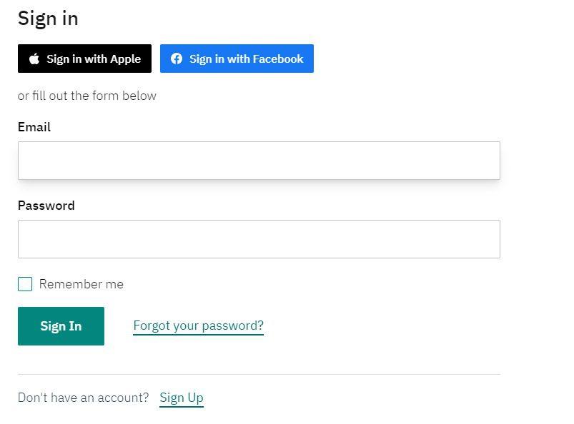Click the divider line above Sign Up
Viewport: 574px width, 424px height.
pos(259,374)
